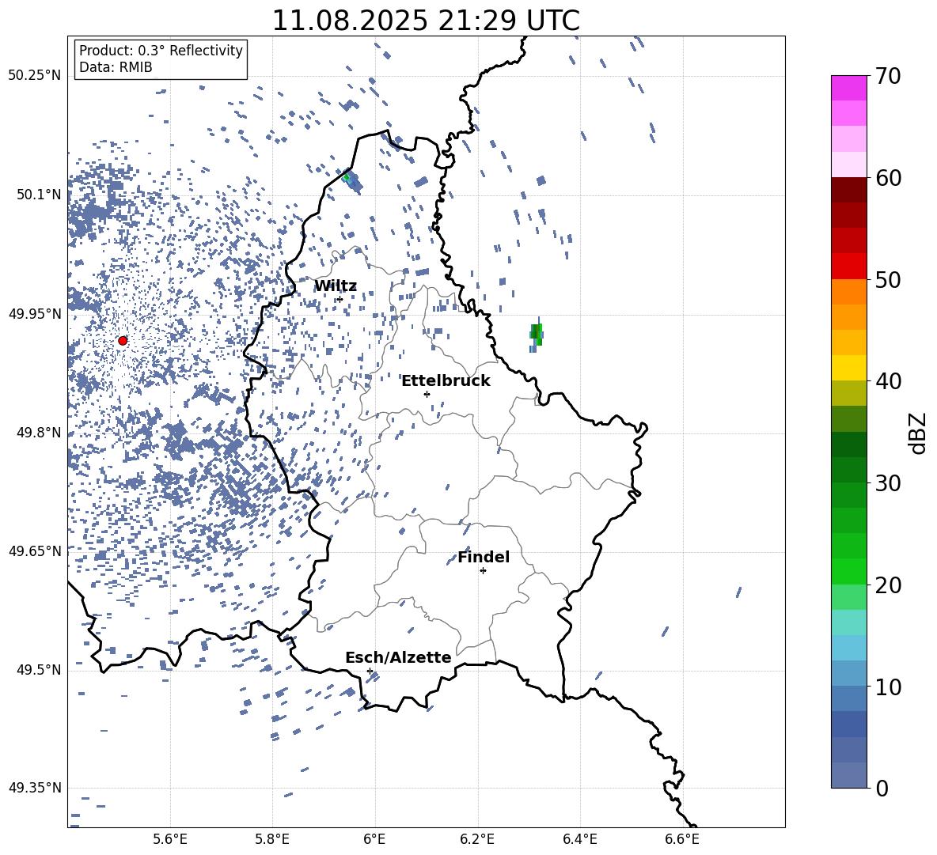Viewport: 937px width, 855px height.
Task: Click the colorbar value 0
Action: click(x=882, y=788)
